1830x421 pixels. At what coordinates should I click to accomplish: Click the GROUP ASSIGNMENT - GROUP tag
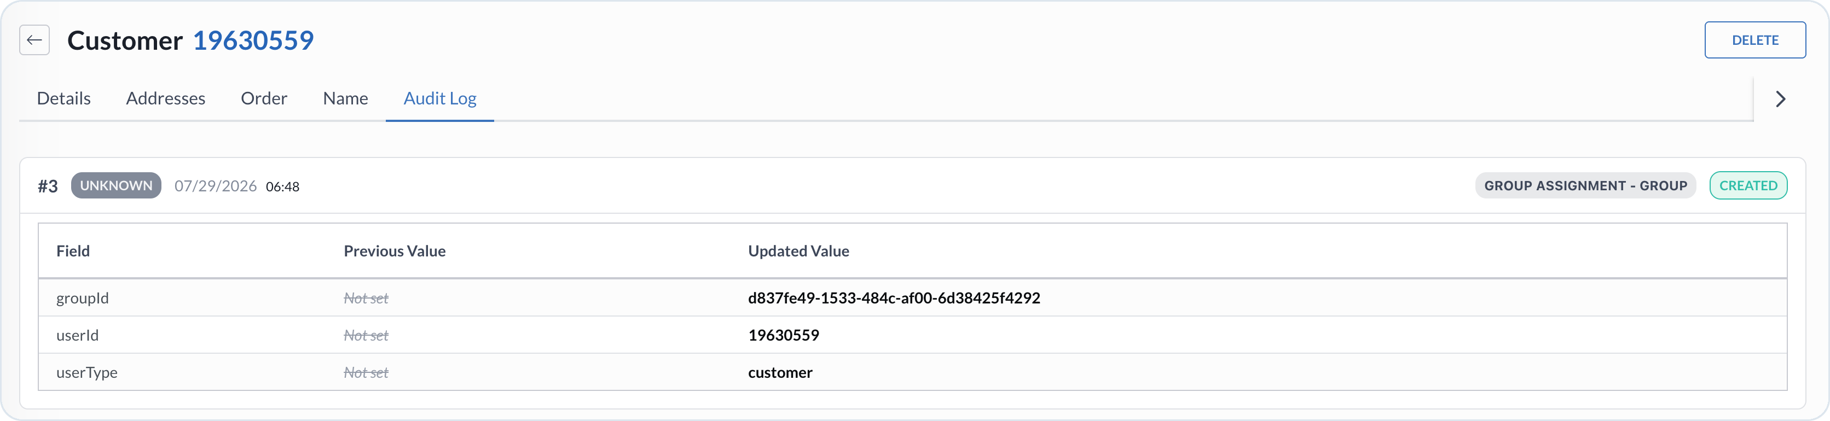pos(1585,185)
